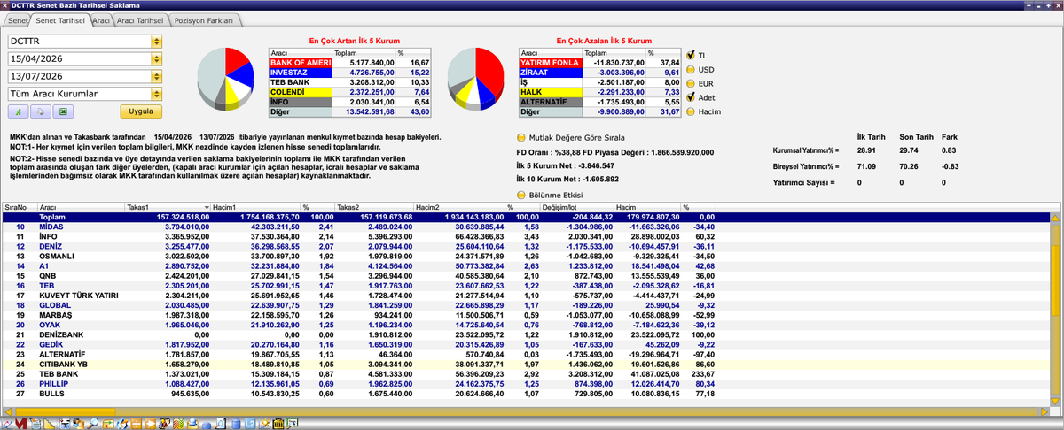
Task: Click the blue ZİRAAT cell
Action: pos(549,73)
